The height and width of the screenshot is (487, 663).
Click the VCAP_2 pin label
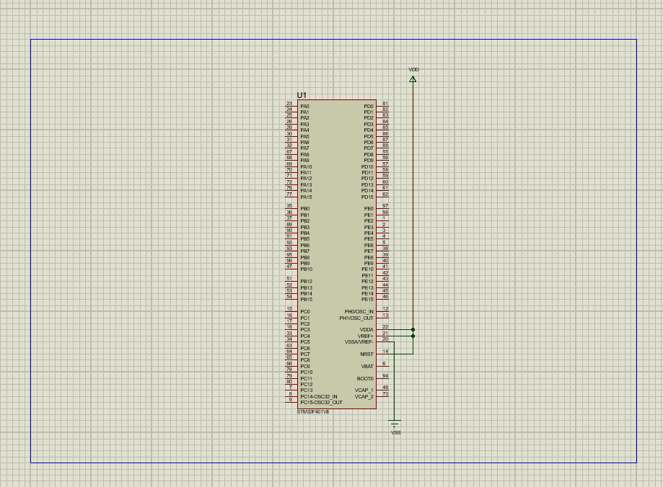tap(364, 397)
